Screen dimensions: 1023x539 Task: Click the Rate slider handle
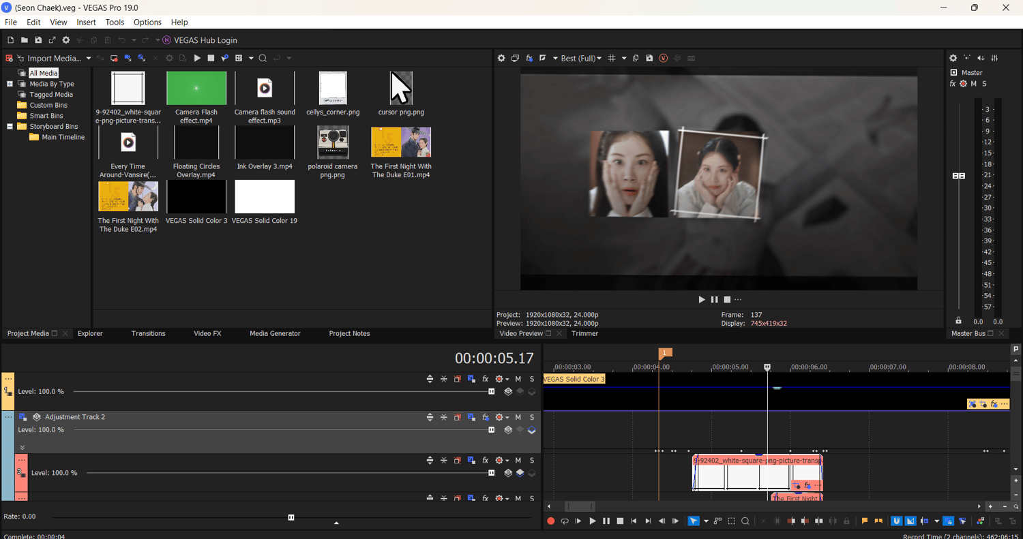pyautogui.click(x=291, y=517)
